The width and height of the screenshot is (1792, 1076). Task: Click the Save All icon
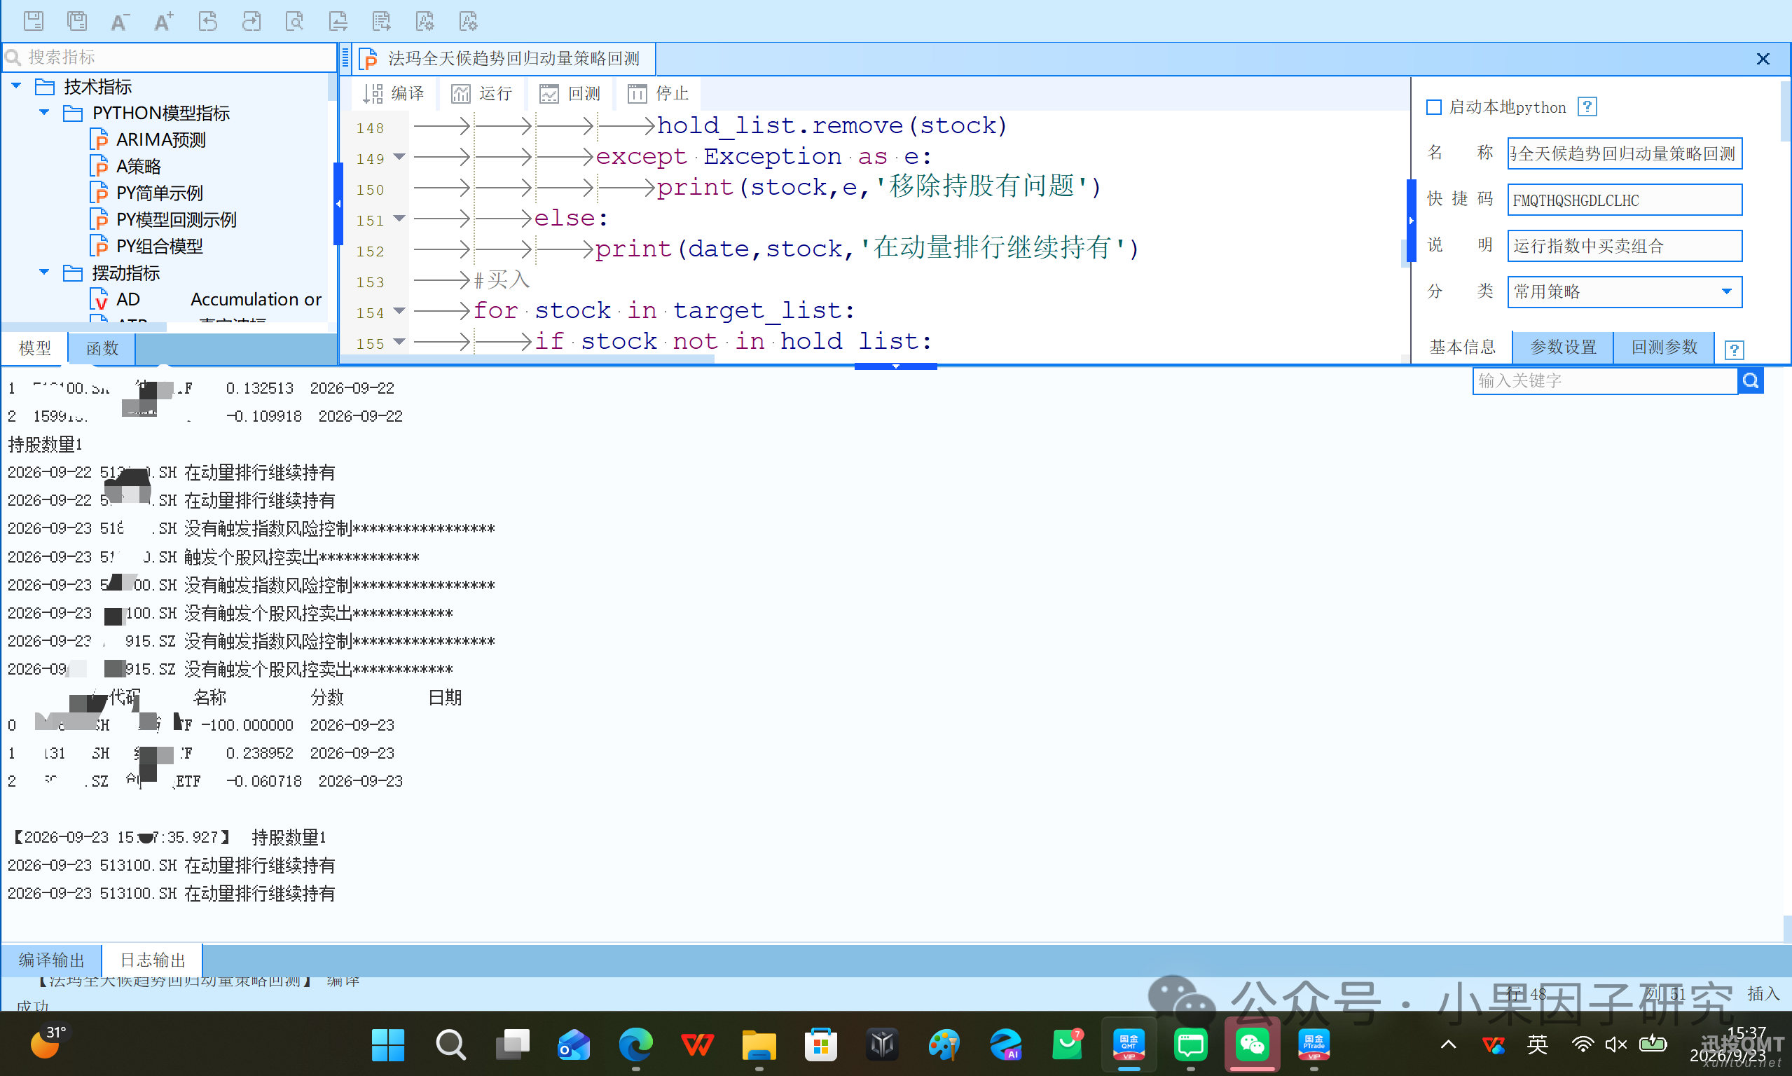(x=77, y=21)
